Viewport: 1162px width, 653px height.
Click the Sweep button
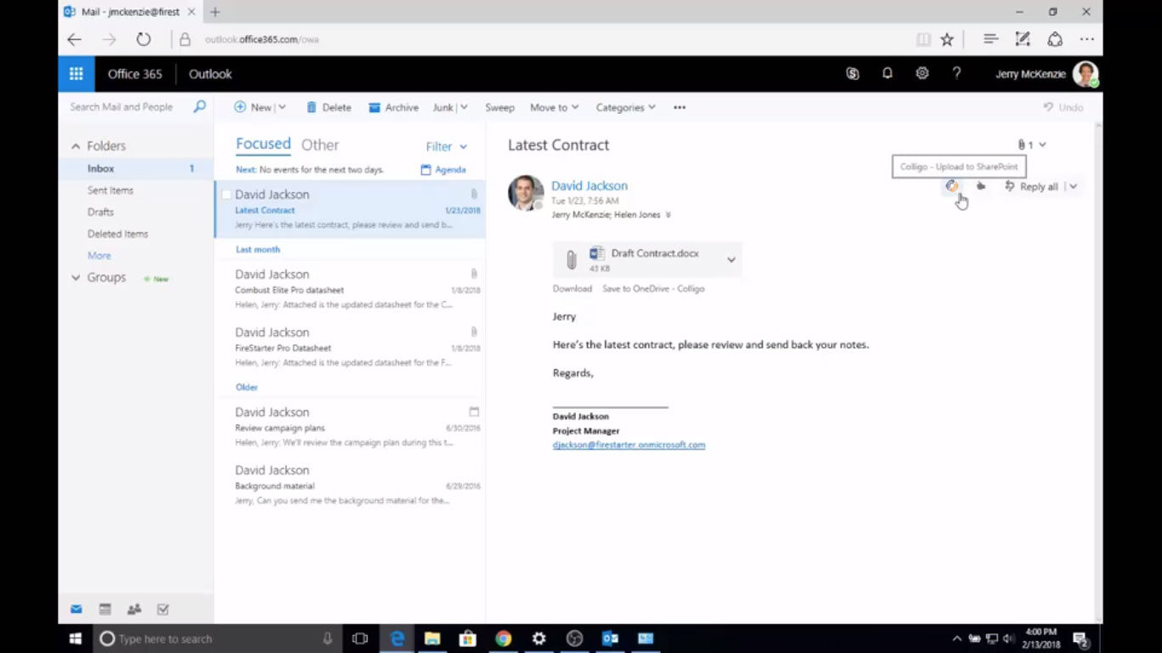point(499,107)
